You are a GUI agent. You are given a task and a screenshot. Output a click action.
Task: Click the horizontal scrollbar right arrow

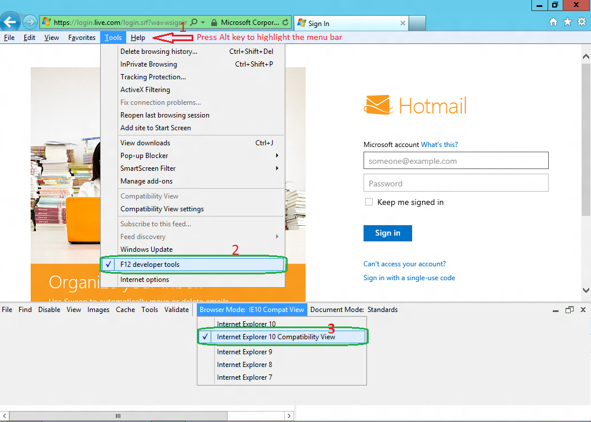click(x=289, y=416)
